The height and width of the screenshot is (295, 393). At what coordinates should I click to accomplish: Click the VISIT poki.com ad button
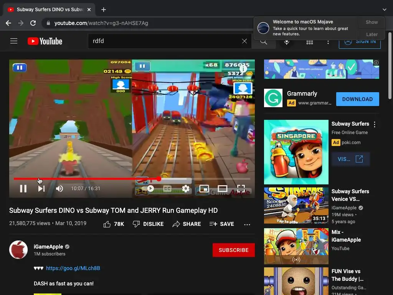point(350,159)
